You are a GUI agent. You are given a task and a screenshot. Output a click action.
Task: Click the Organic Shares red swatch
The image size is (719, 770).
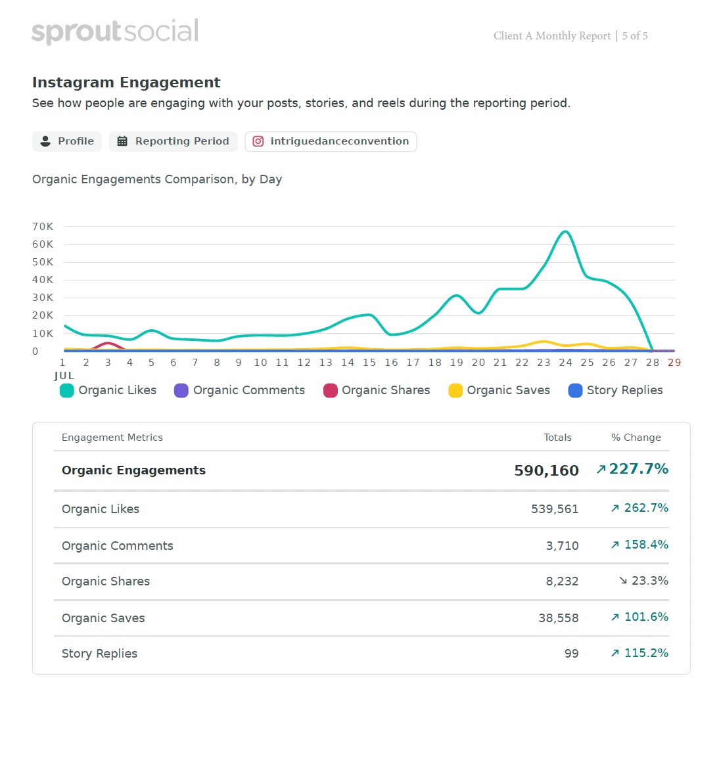click(x=331, y=390)
